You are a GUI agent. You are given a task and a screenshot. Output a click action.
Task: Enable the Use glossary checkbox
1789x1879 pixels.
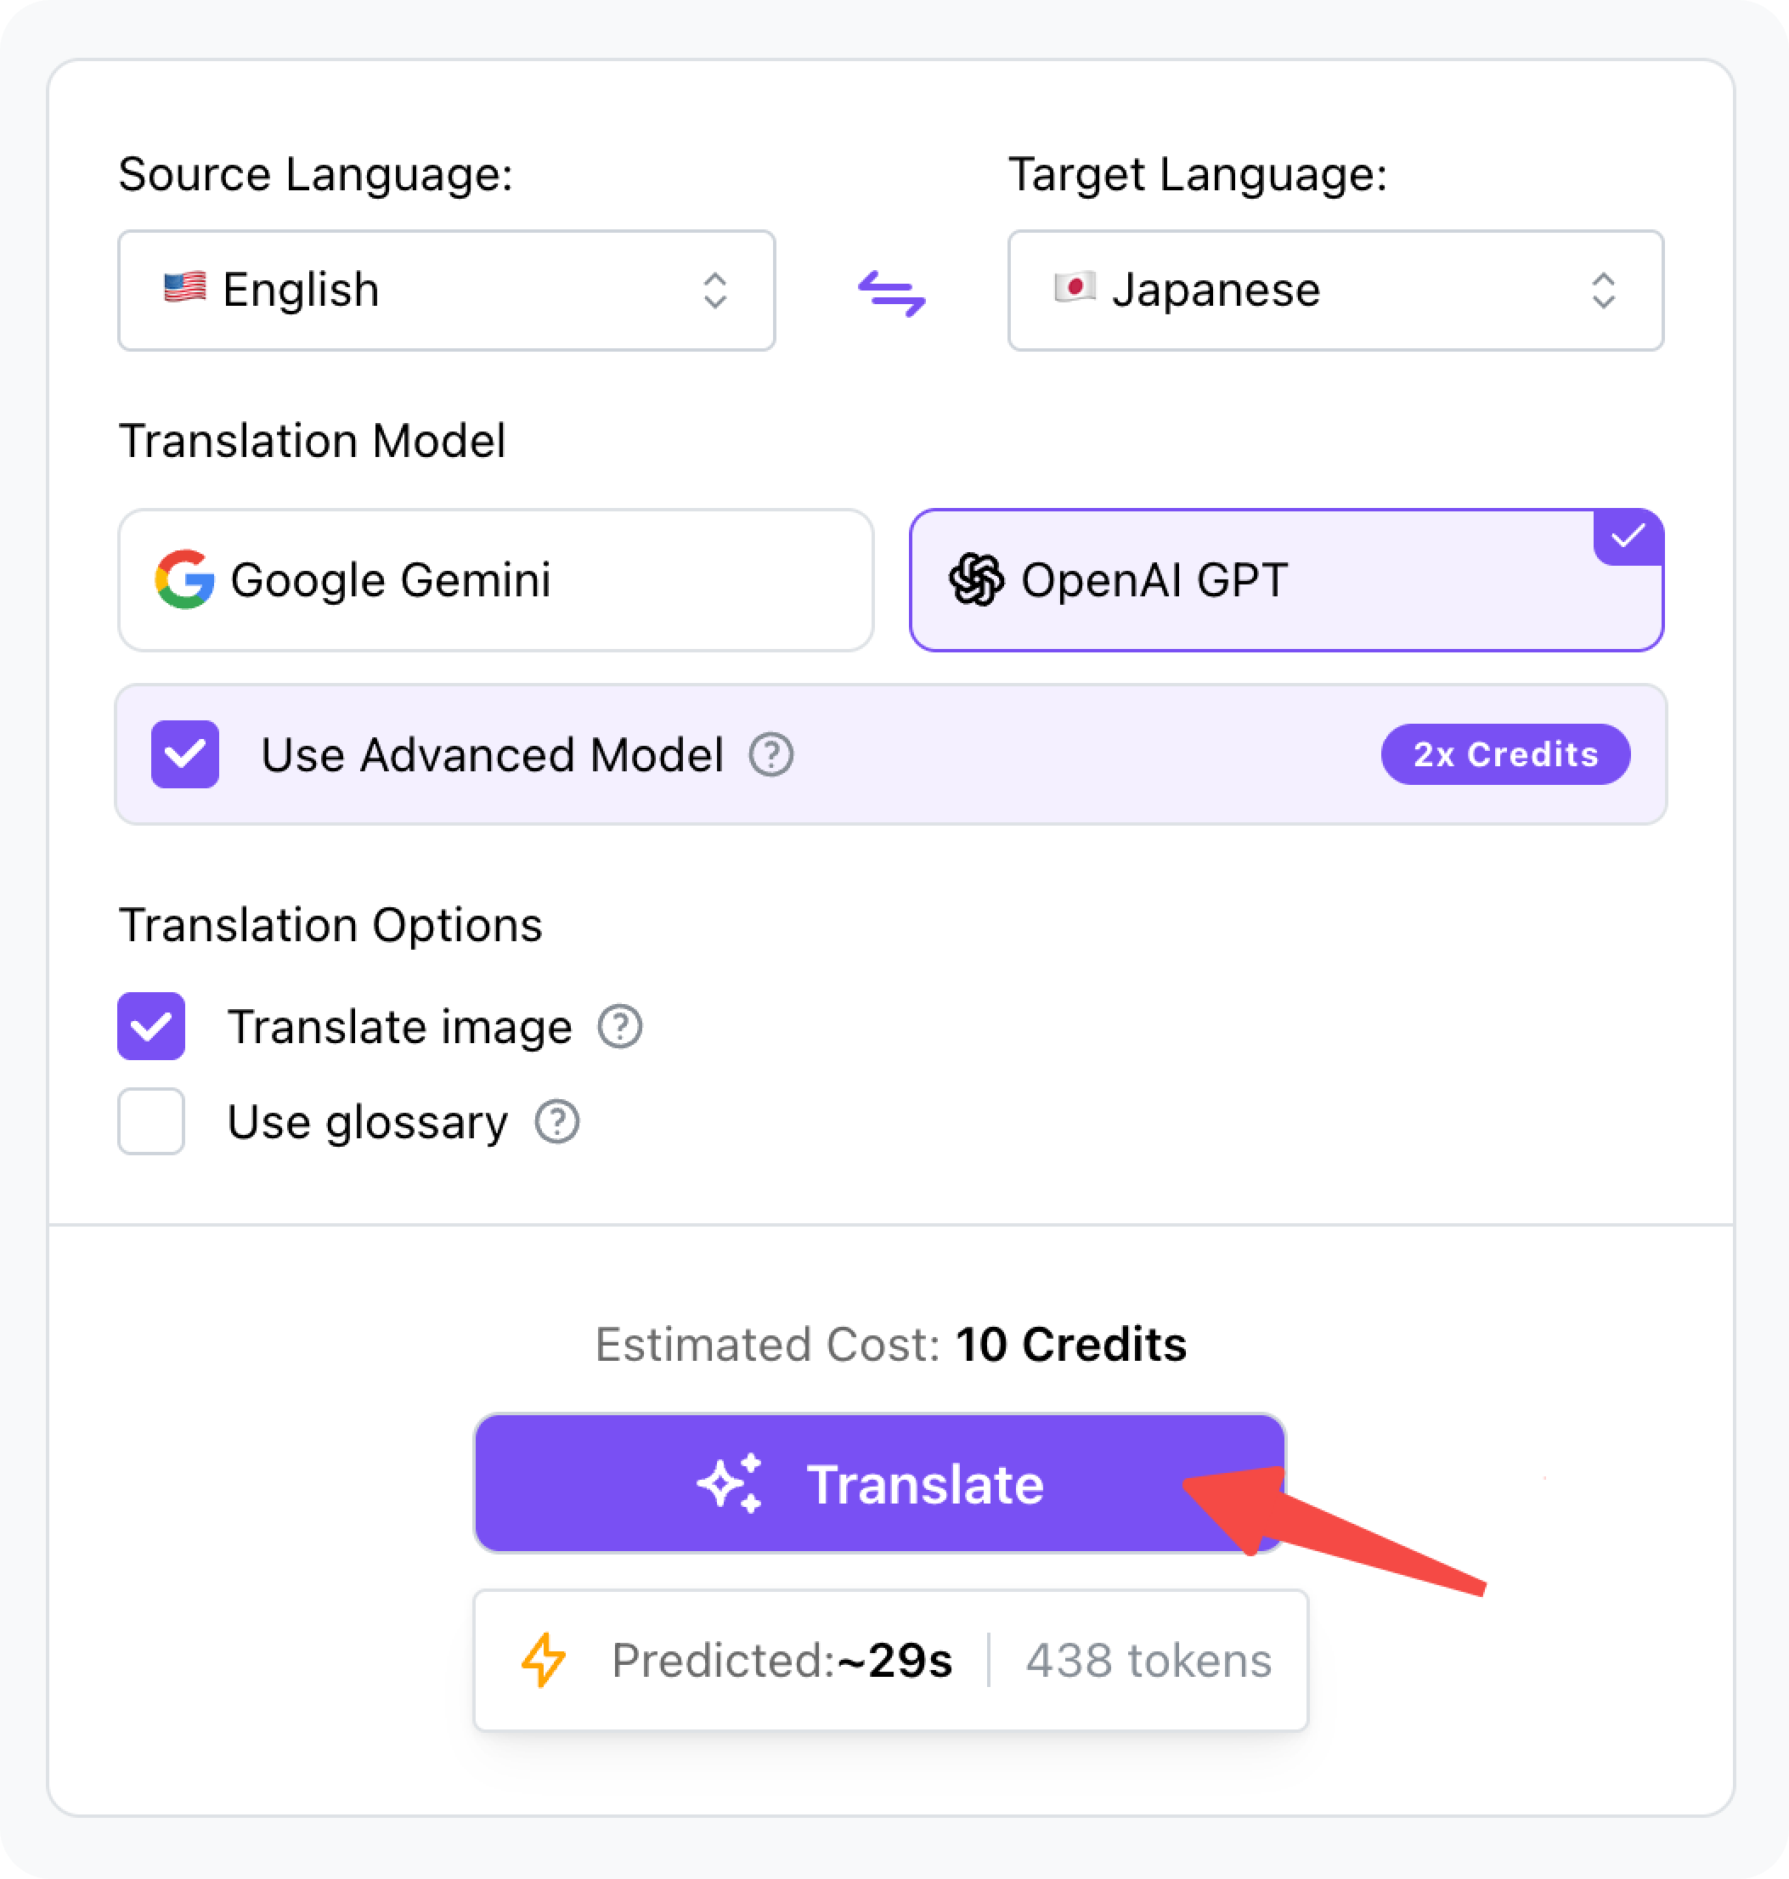click(x=151, y=1121)
